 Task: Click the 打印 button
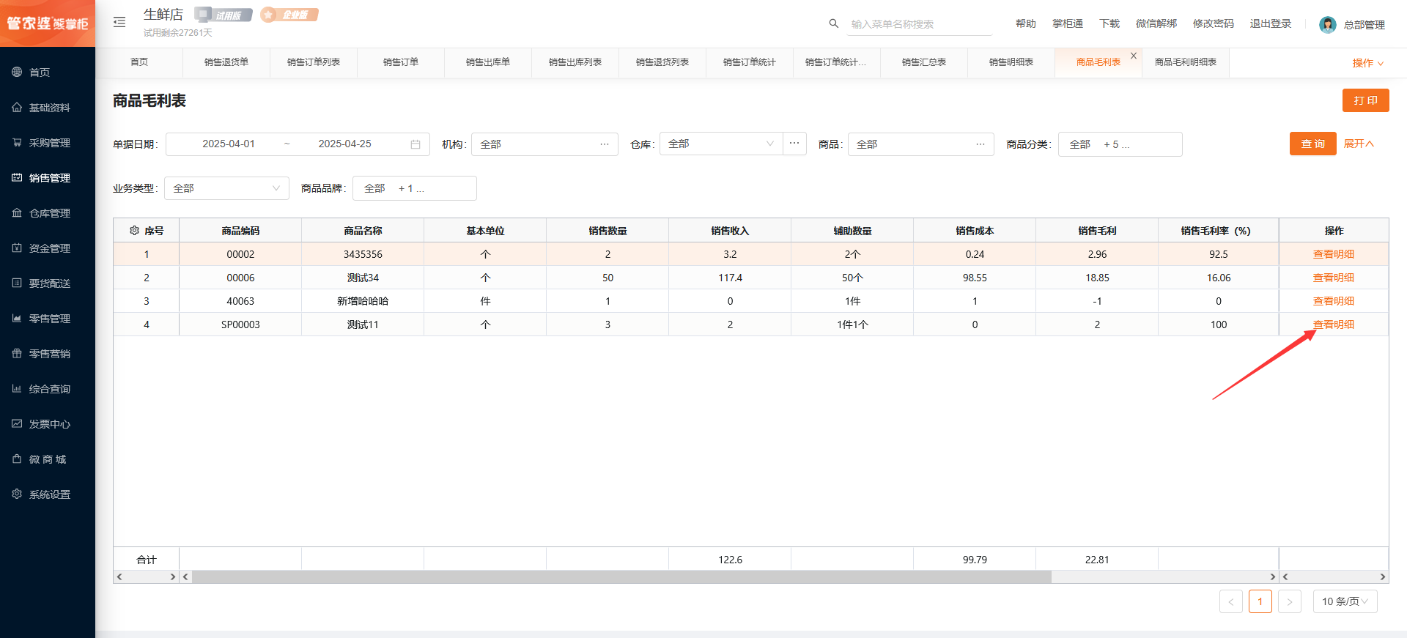pos(1366,100)
